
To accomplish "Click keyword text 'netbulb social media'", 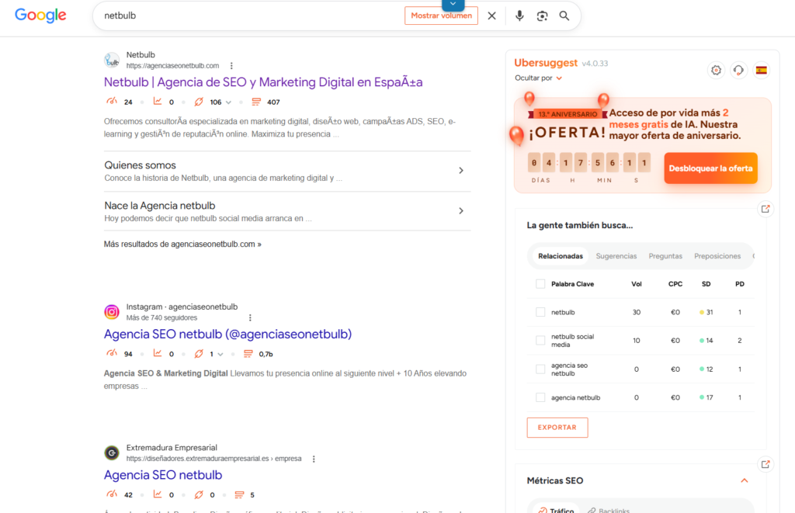I will (x=572, y=341).
